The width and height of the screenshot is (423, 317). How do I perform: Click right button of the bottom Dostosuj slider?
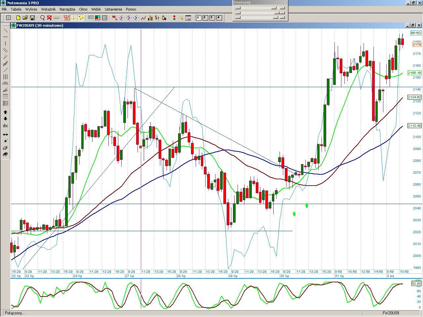click(x=282, y=18)
